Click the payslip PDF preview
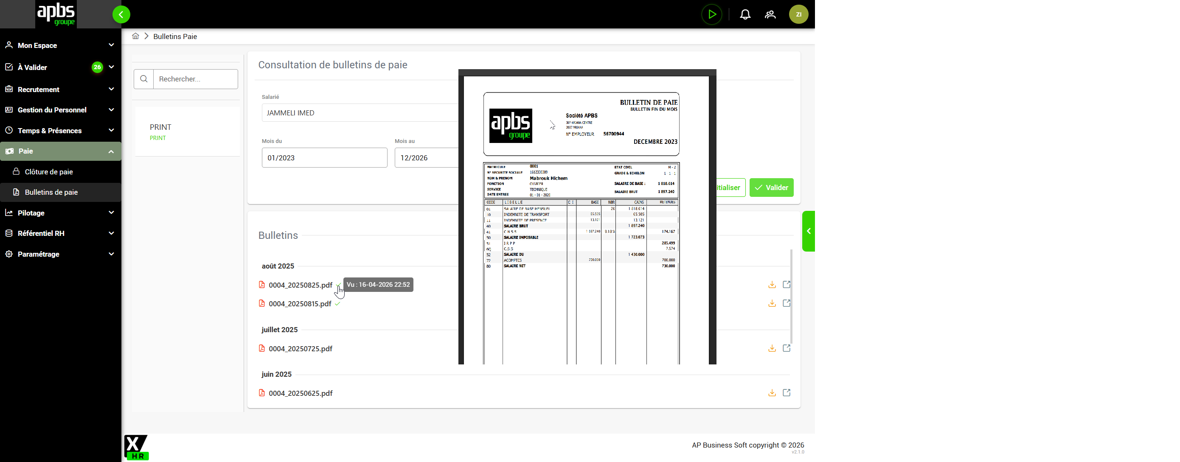Screen dimensions: 1180x462 pyautogui.click(x=587, y=217)
